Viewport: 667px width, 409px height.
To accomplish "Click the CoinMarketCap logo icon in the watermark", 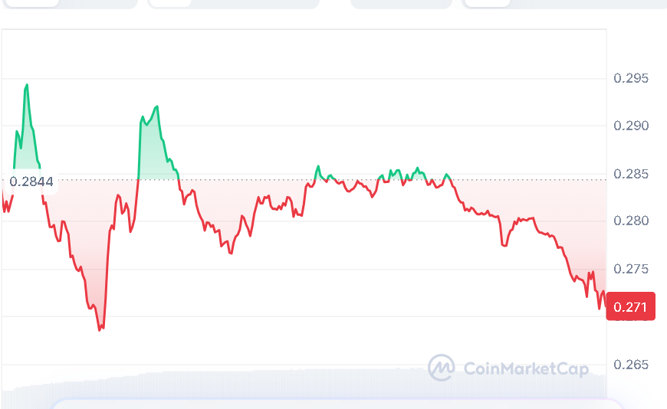I will 441,368.
